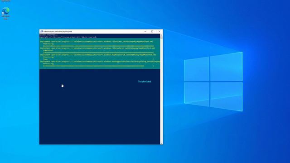The image size is (290, 163).
Task: Maximize the PowerShell window
Action: point(152,32)
